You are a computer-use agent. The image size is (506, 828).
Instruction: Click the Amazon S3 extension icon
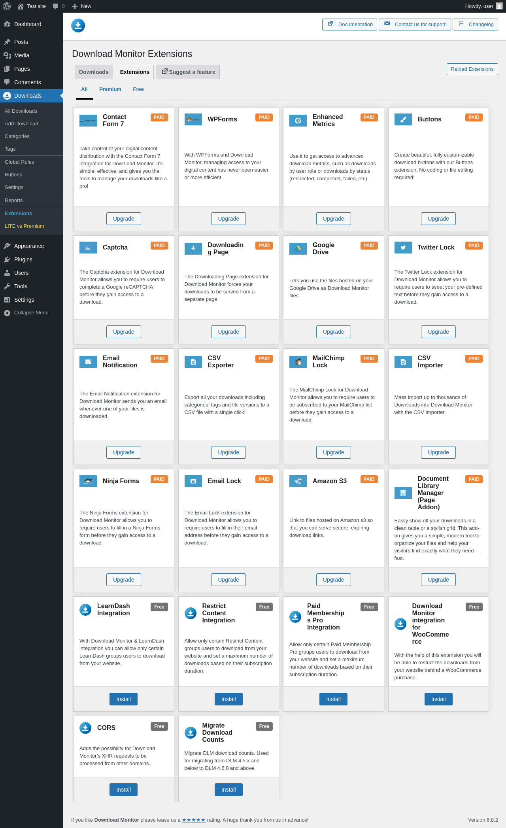click(298, 481)
